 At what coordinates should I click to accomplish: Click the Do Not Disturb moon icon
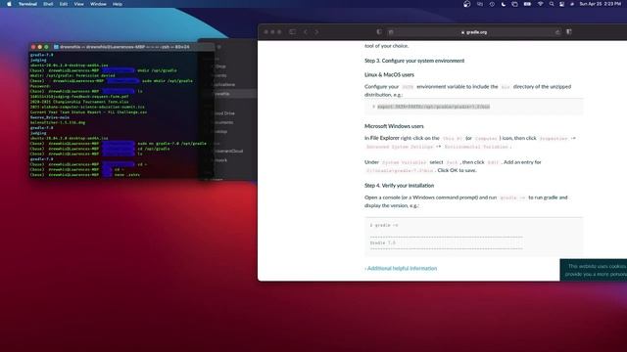(x=504, y=4)
